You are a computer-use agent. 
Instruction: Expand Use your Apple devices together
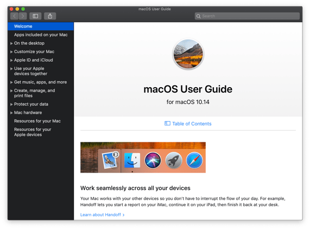(x=11, y=69)
